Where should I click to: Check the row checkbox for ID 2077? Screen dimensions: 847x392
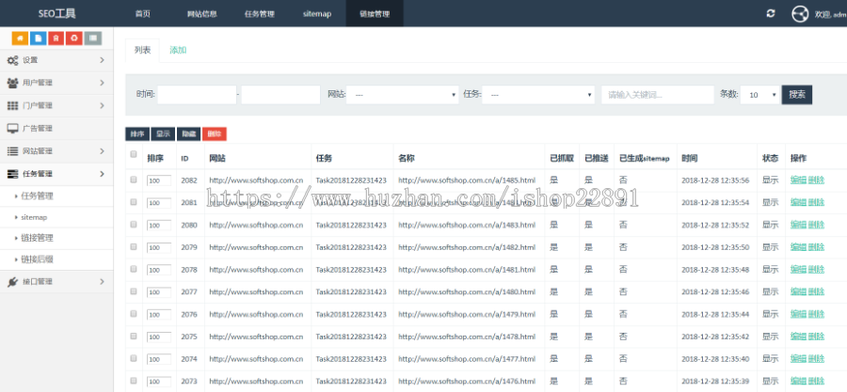tap(134, 291)
